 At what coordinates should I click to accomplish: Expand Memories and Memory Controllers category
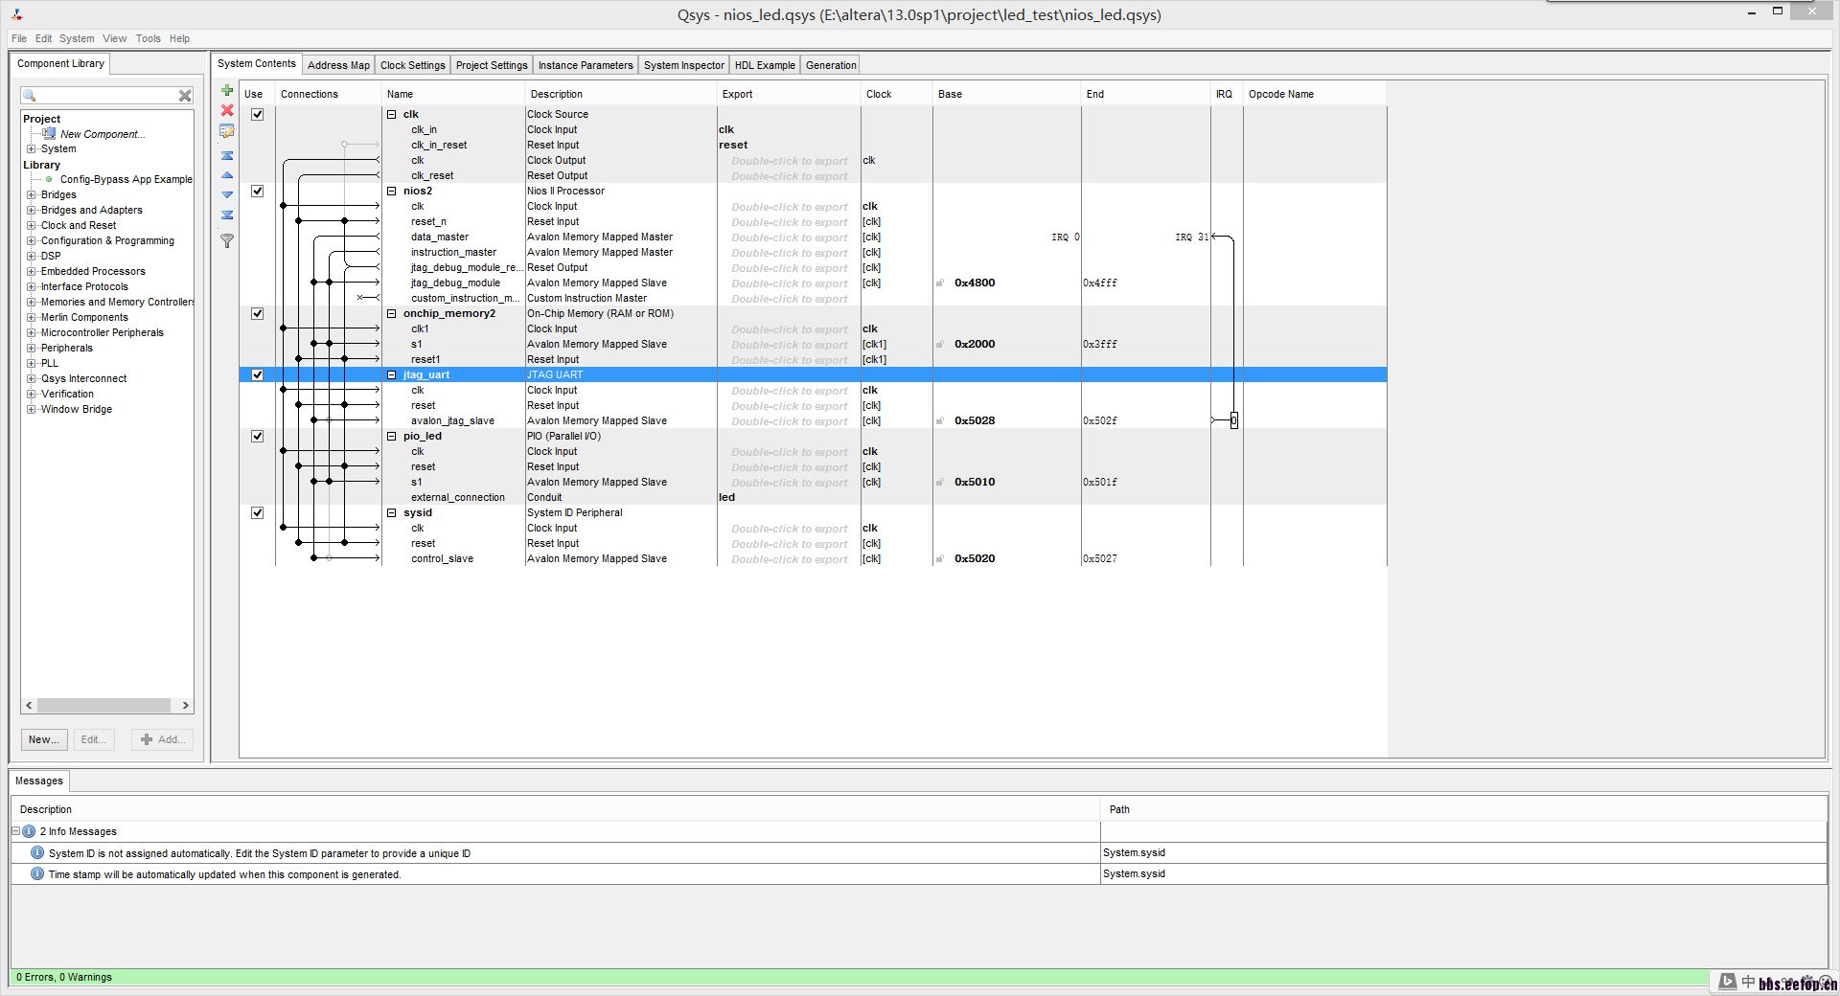32,302
